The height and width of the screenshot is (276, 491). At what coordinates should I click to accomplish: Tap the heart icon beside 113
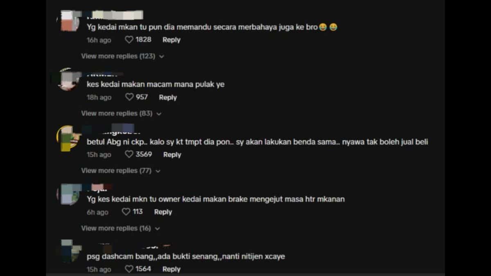pyautogui.click(x=126, y=212)
